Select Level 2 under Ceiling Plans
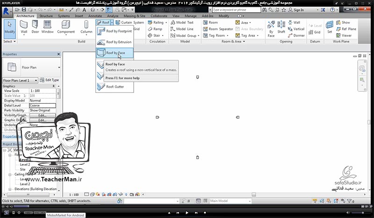374x218 pixels. 25,184
